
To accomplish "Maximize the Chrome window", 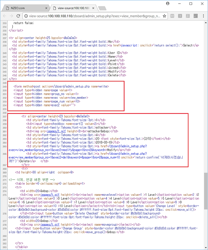I will [191, 3].
